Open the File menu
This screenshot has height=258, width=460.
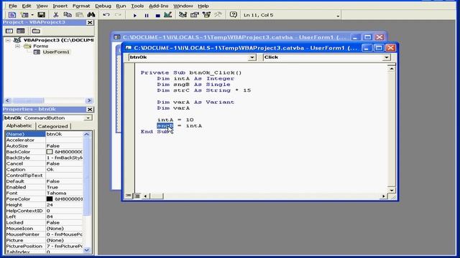pos(12,6)
